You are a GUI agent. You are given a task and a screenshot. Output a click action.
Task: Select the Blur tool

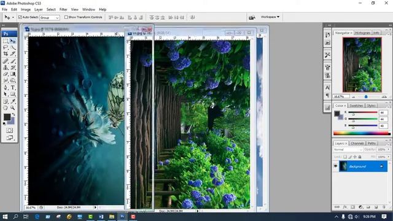(x=6, y=80)
